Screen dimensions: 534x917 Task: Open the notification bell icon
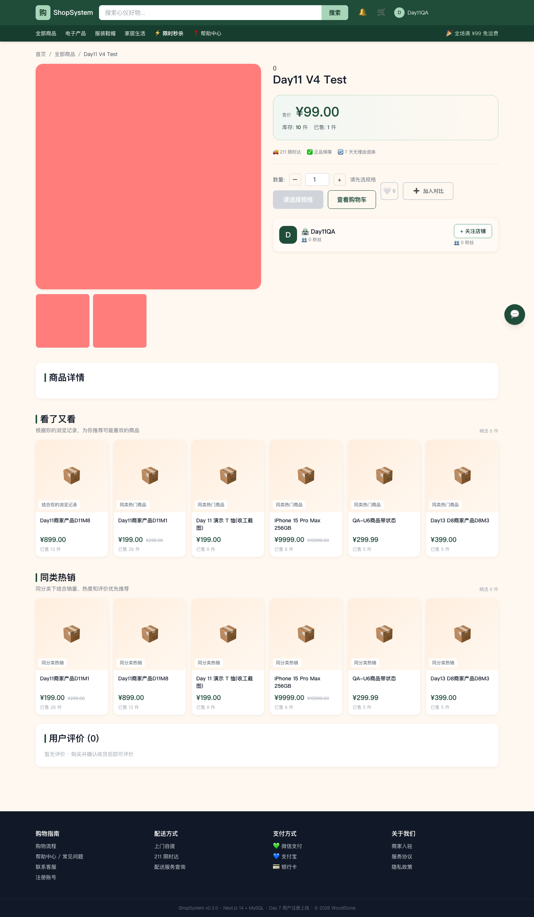pyautogui.click(x=363, y=13)
